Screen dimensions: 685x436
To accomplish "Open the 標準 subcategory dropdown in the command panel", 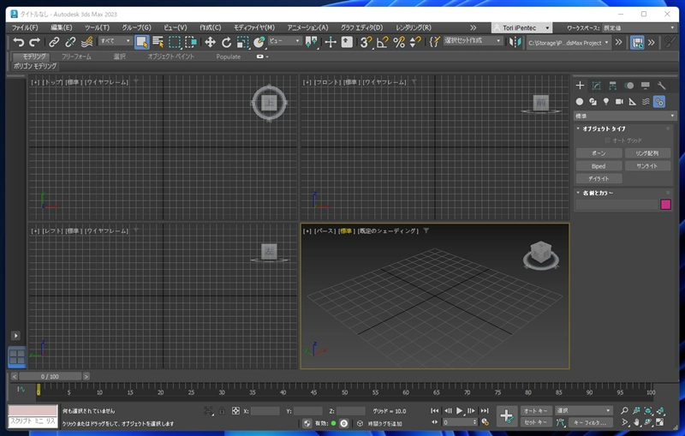I will 625,116.
